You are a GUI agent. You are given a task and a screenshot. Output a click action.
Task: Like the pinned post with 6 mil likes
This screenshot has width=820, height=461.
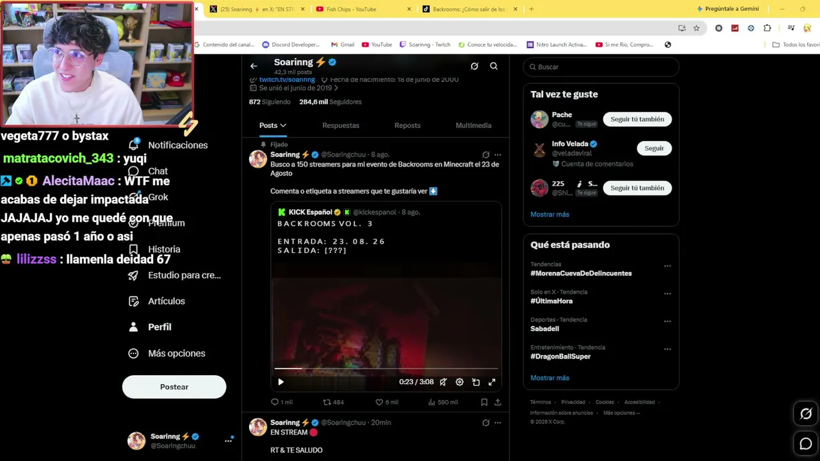[x=387, y=402]
